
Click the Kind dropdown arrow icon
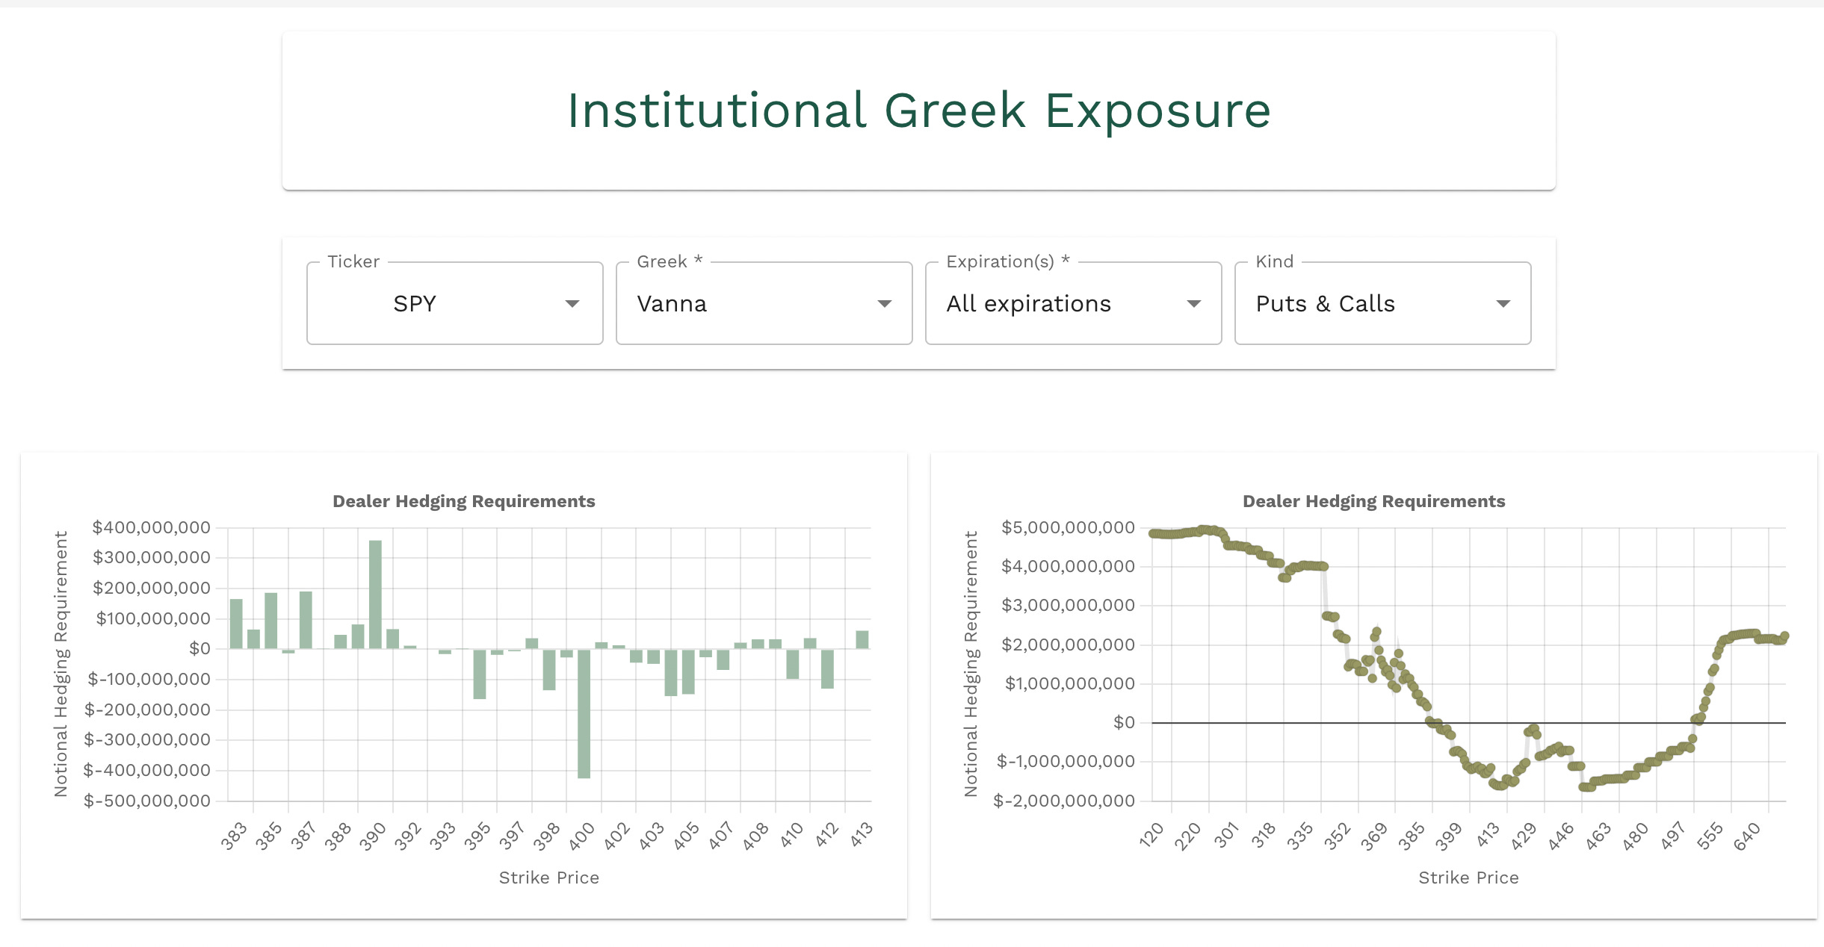(x=1503, y=304)
